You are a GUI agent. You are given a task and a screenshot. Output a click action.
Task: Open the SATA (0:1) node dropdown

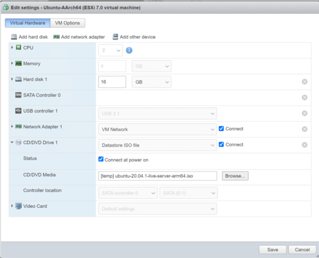(x=189, y=193)
